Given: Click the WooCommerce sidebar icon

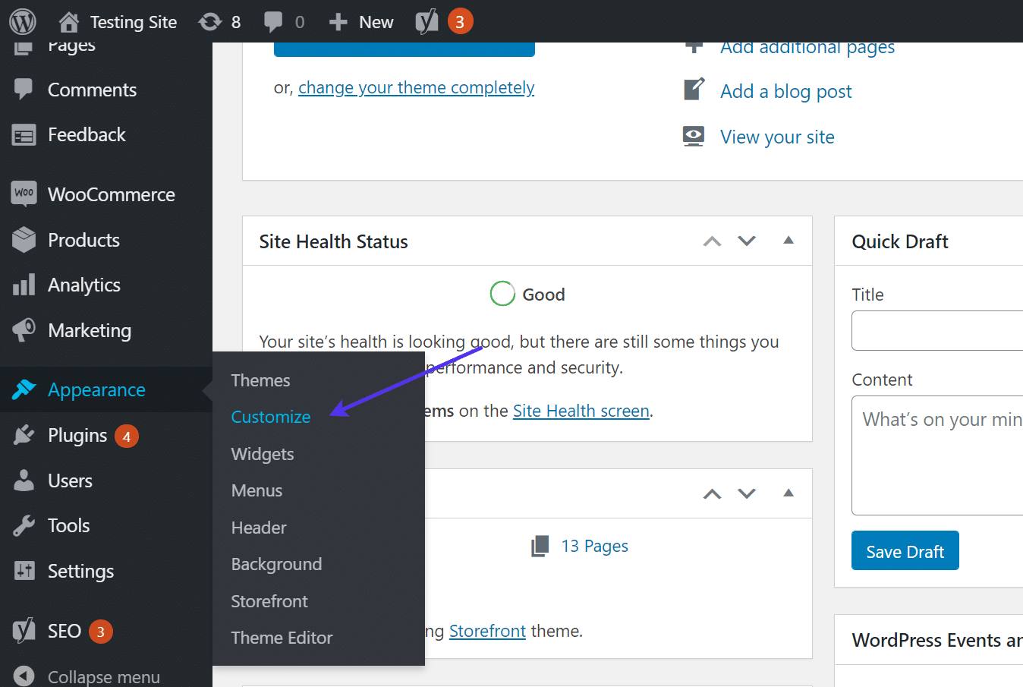Looking at the screenshot, I should coord(24,194).
